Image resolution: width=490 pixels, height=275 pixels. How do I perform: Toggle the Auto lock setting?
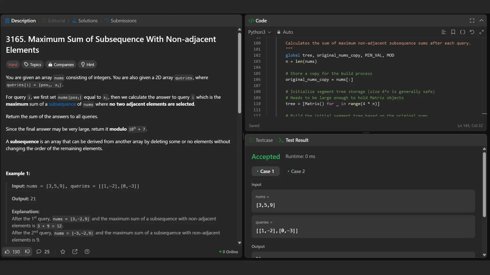coord(285,32)
